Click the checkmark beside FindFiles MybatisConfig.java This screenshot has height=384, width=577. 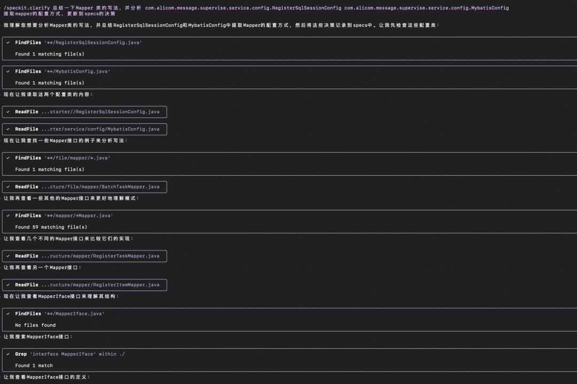coord(8,72)
